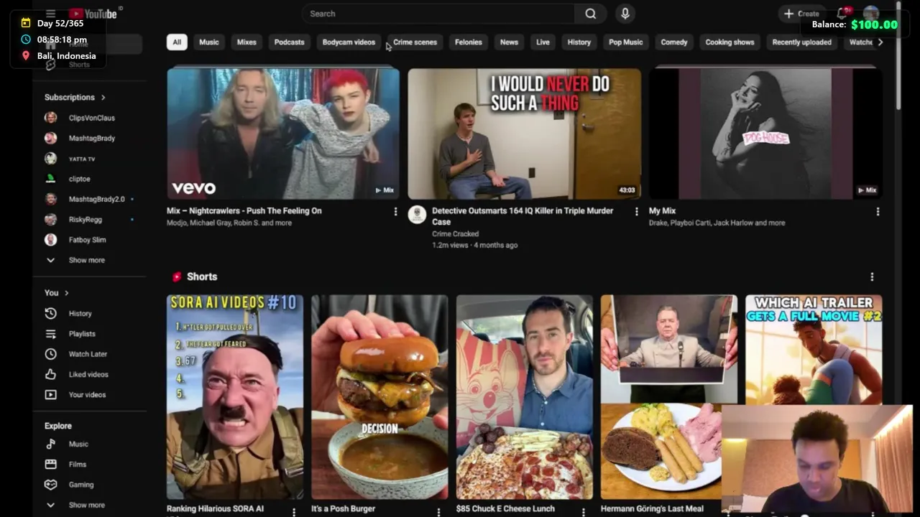Open Crime Cracked channel name link
This screenshot has width=920, height=517.
click(455, 234)
